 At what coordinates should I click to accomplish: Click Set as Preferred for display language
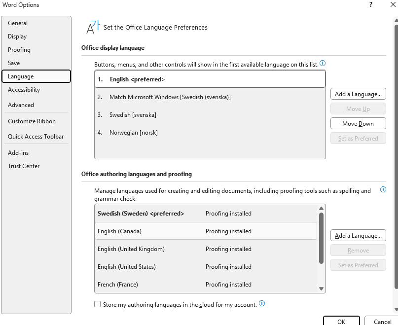(358, 138)
